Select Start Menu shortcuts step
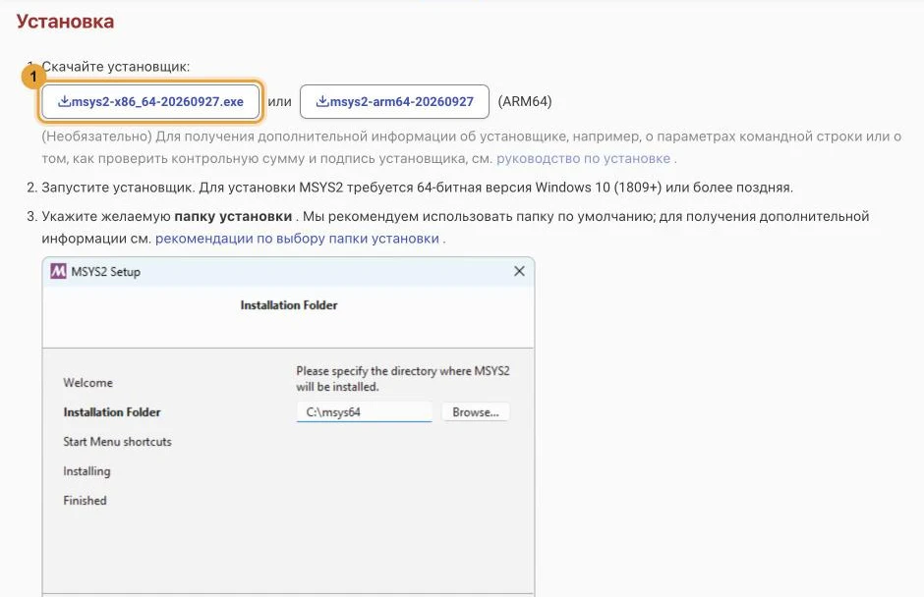The width and height of the screenshot is (924, 597). 117,442
